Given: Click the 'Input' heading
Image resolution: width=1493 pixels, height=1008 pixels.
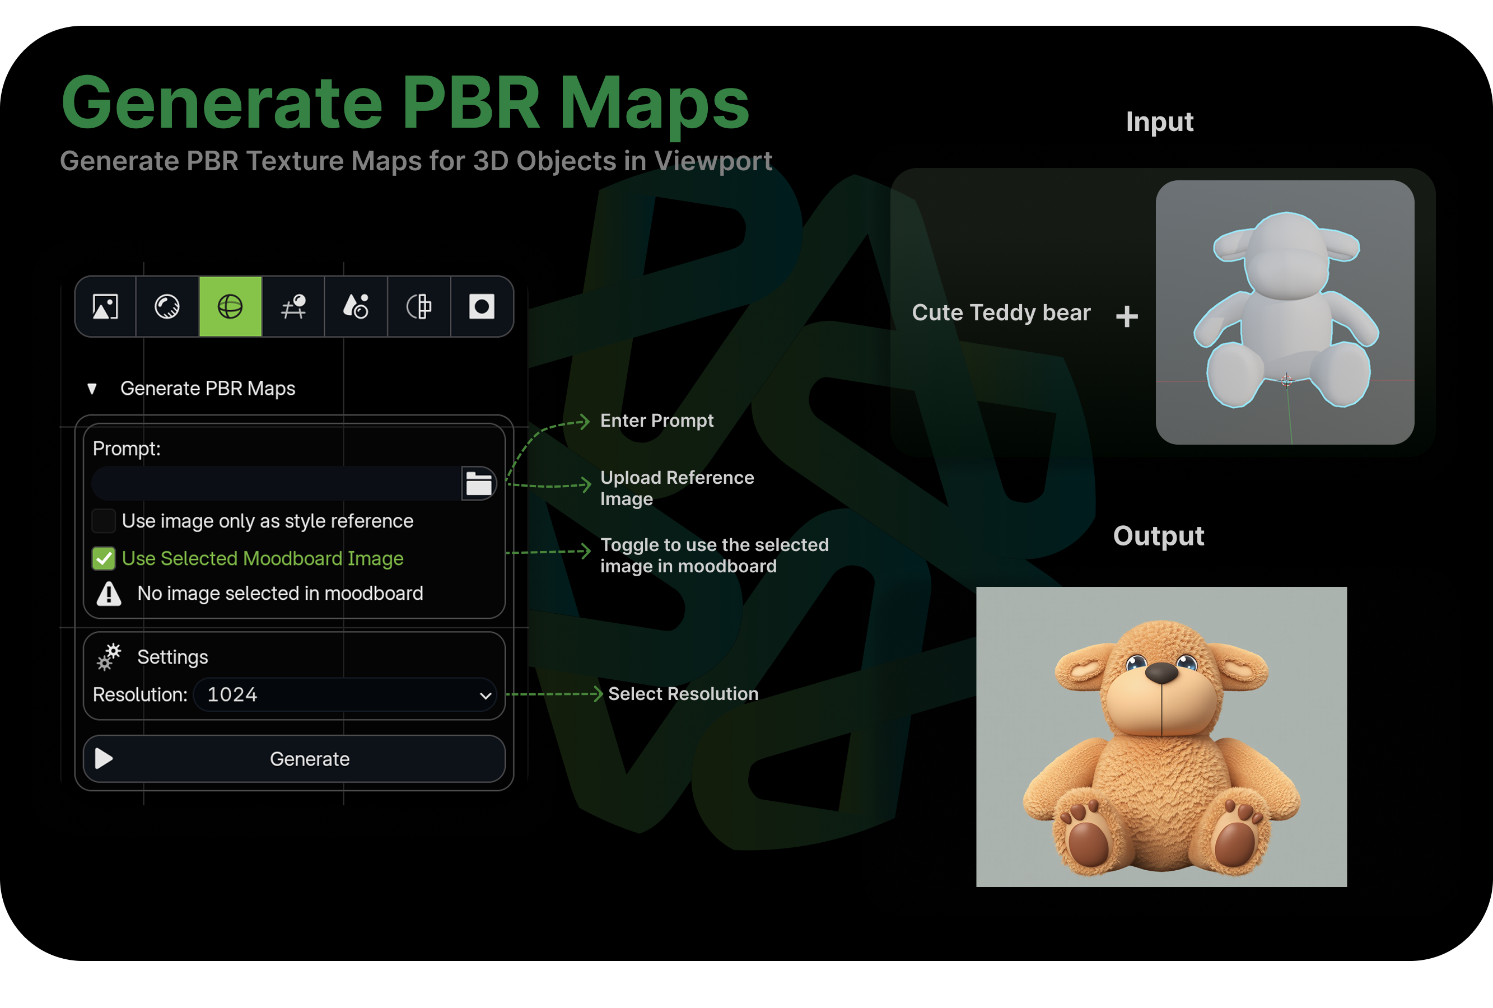Looking at the screenshot, I should click(1160, 122).
